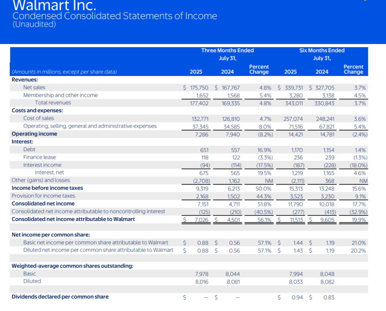Select the debt interest value 651

point(204,150)
